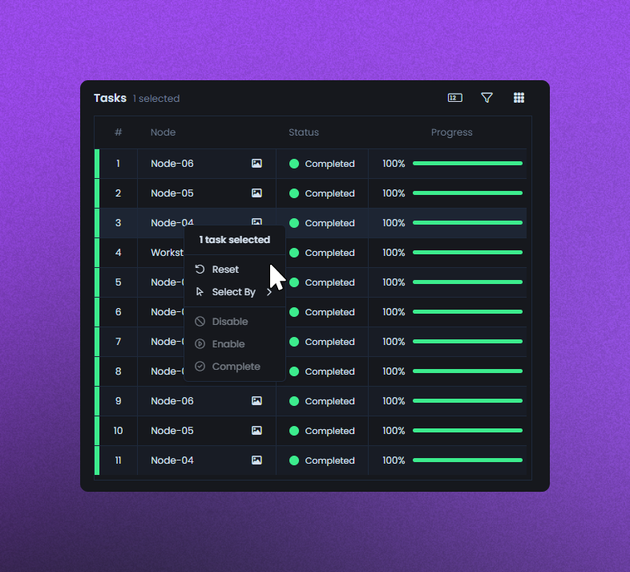Click image icon in row 11 Node-04
Screen dimensions: 630x572
click(x=256, y=460)
